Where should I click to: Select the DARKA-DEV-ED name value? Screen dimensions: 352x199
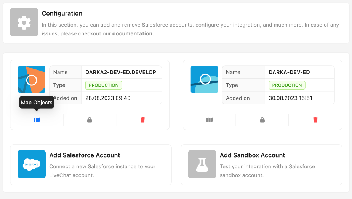[x=289, y=72]
